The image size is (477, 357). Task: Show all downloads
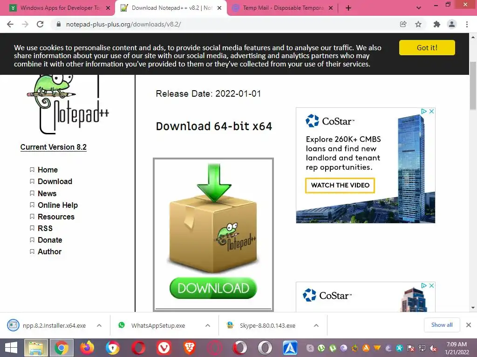(442, 325)
